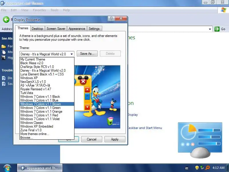The image size is (229, 172).
Task: Click the green Go arrow icon
Action: (217, 29)
